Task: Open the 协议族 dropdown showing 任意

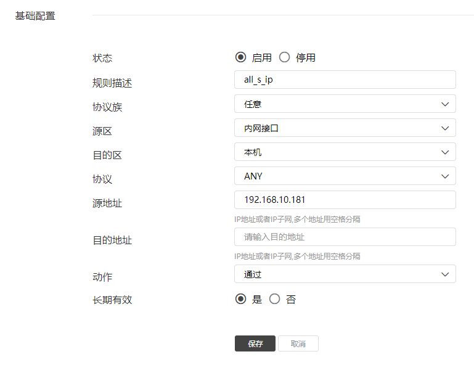Action: (345, 104)
